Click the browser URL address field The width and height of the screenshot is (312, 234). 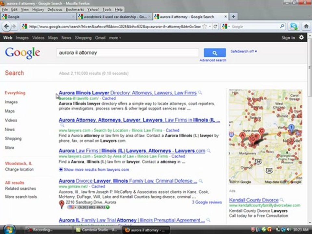tap(115, 26)
